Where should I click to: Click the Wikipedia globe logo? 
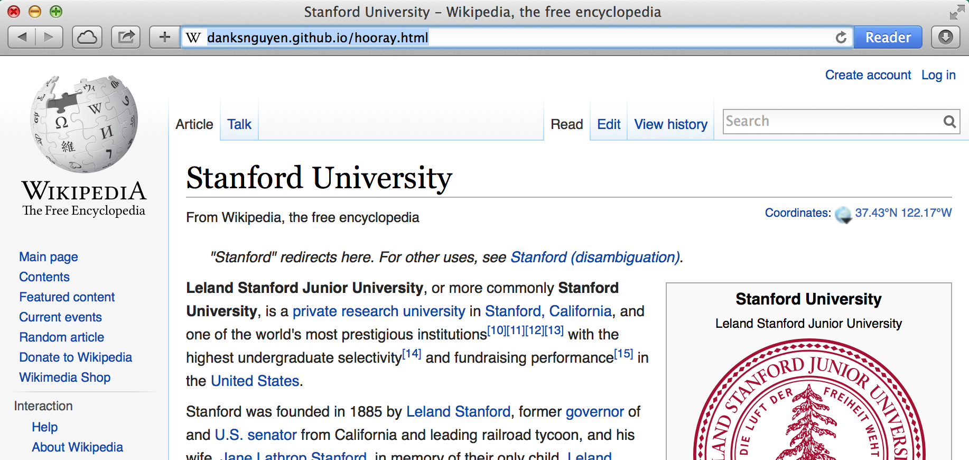[x=85, y=124]
